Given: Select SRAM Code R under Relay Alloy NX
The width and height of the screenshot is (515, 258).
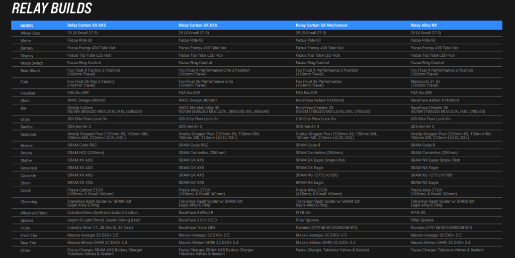Looking at the screenshot, I should pos(422,145).
